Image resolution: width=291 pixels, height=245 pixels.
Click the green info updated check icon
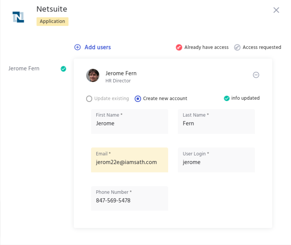pyautogui.click(x=227, y=98)
